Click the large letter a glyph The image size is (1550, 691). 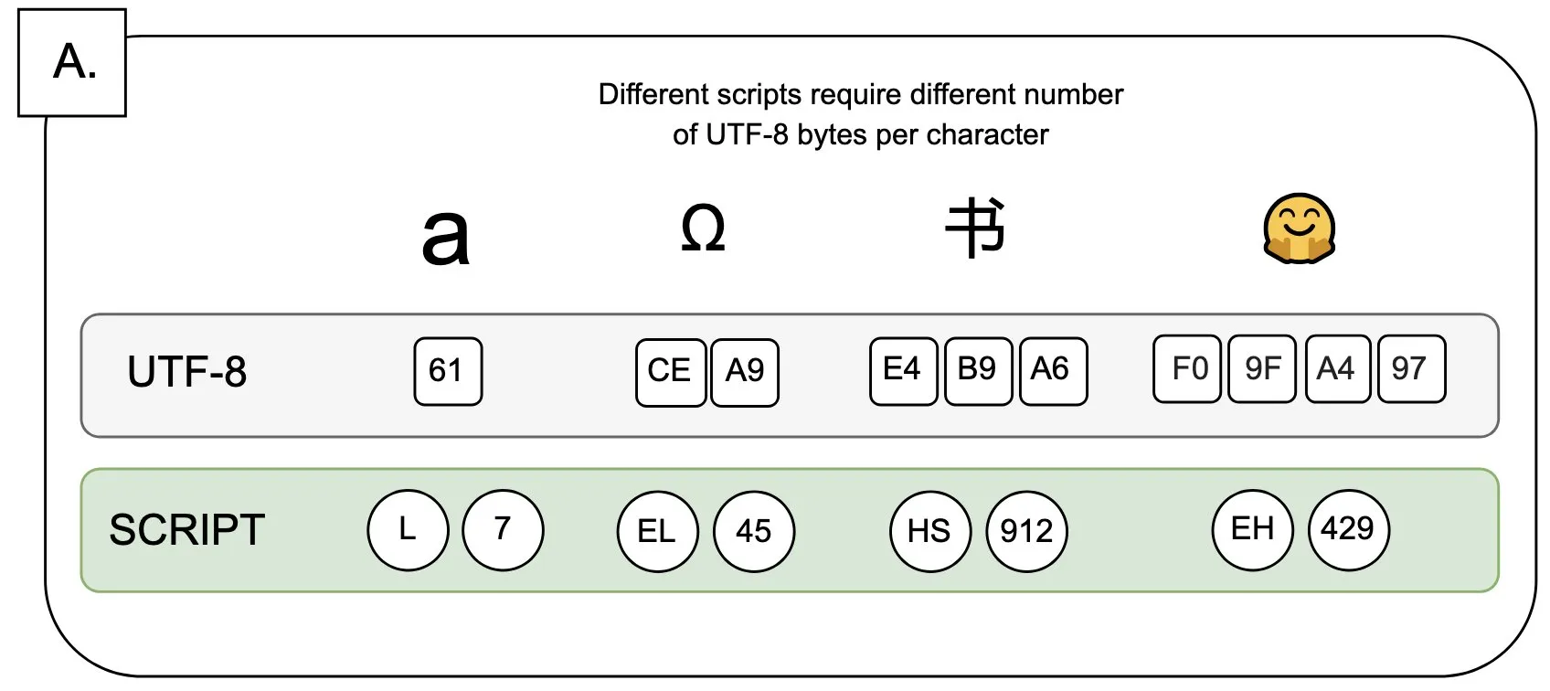(445, 238)
